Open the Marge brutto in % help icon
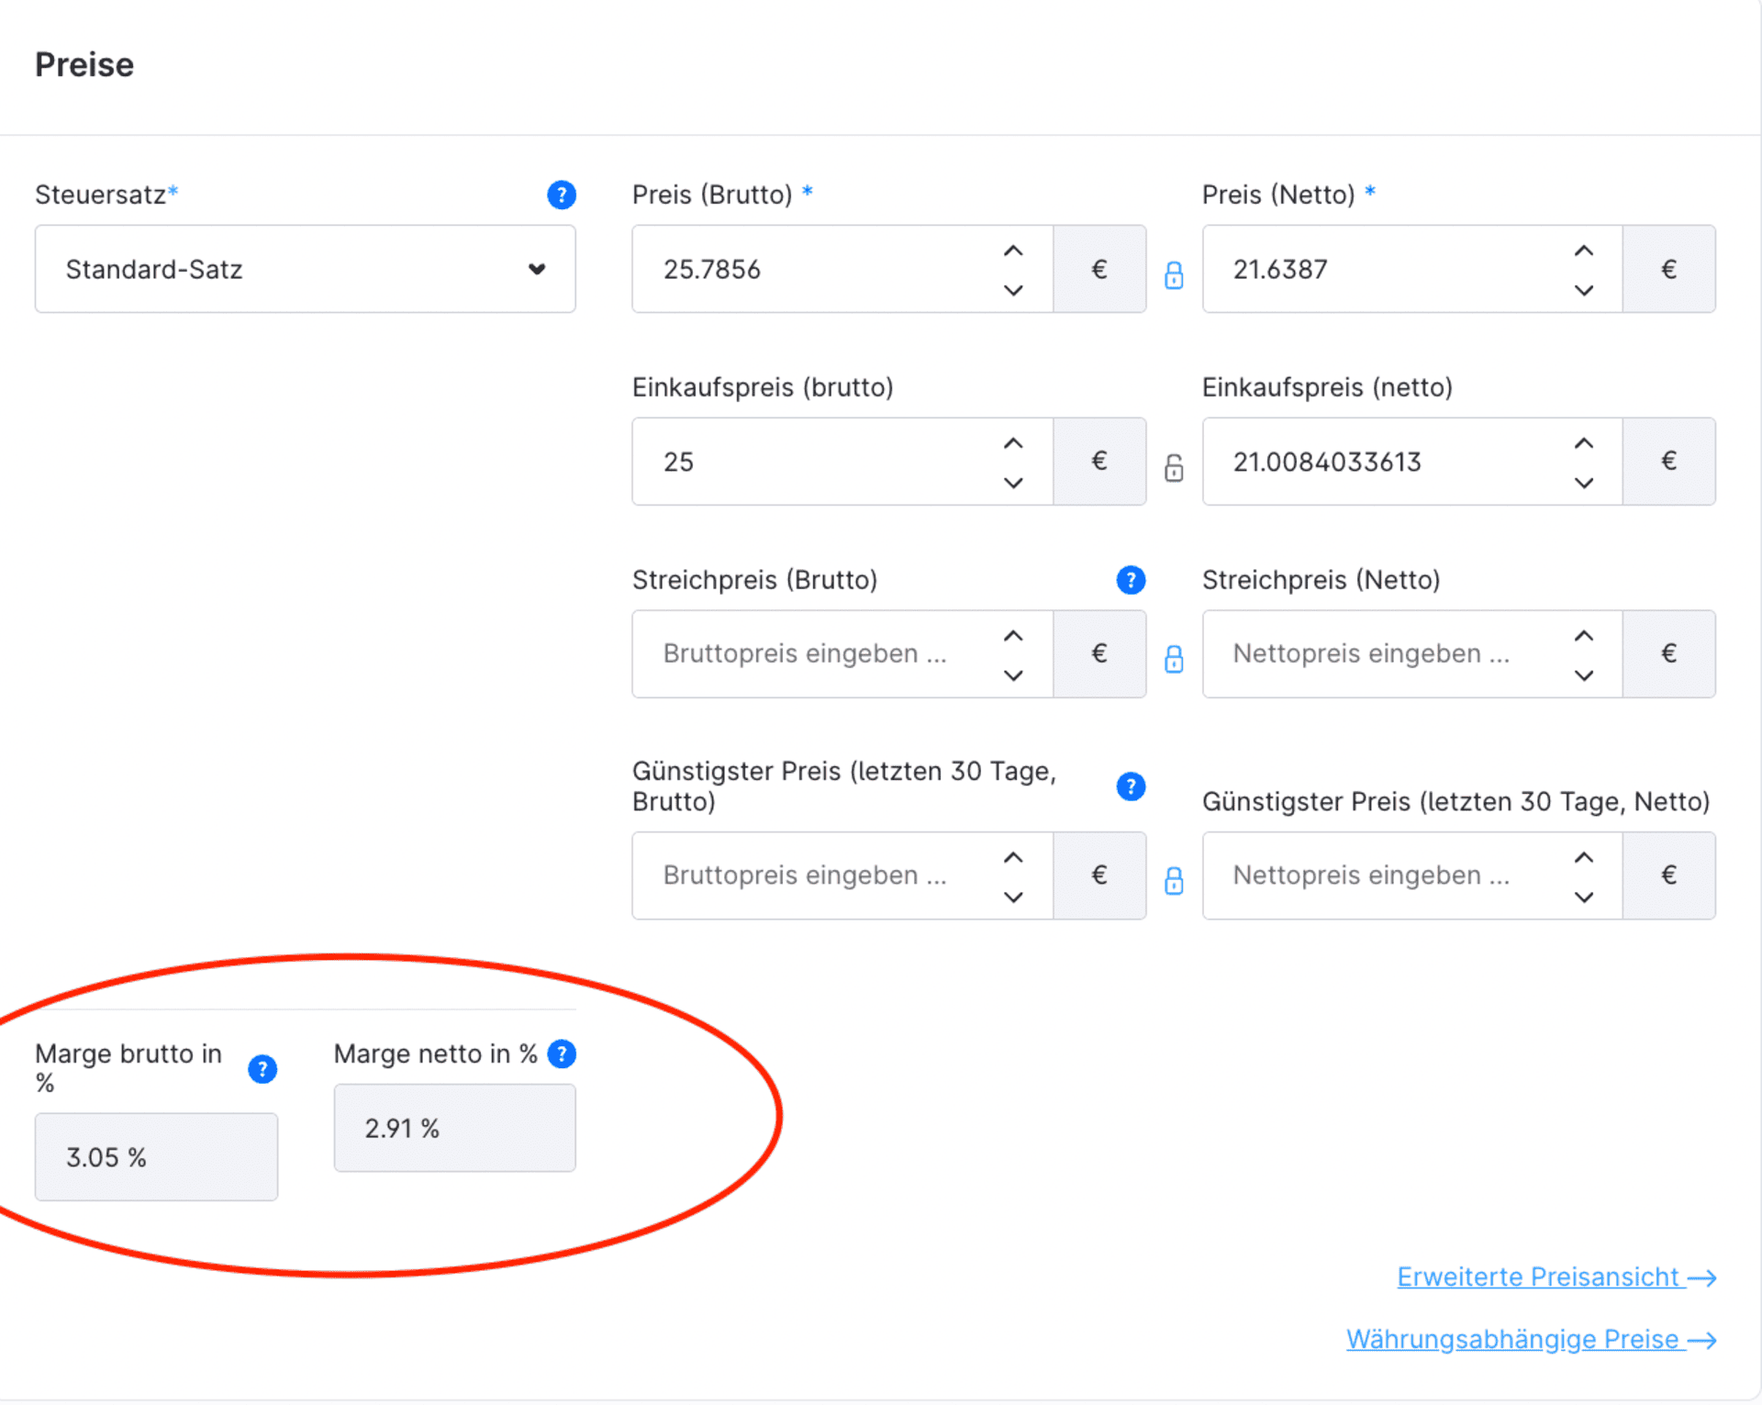The width and height of the screenshot is (1762, 1405). (x=262, y=1069)
